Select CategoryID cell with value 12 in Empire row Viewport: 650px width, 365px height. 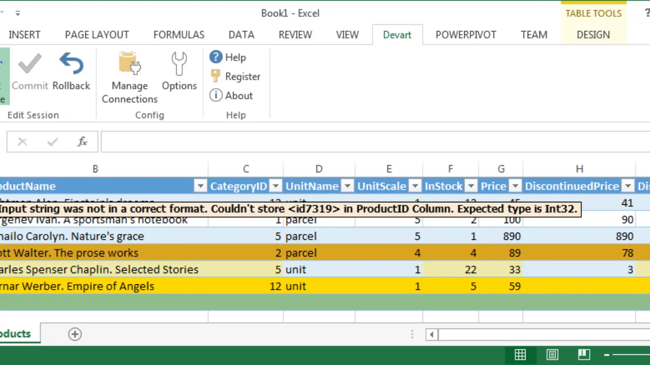point(246,286)
